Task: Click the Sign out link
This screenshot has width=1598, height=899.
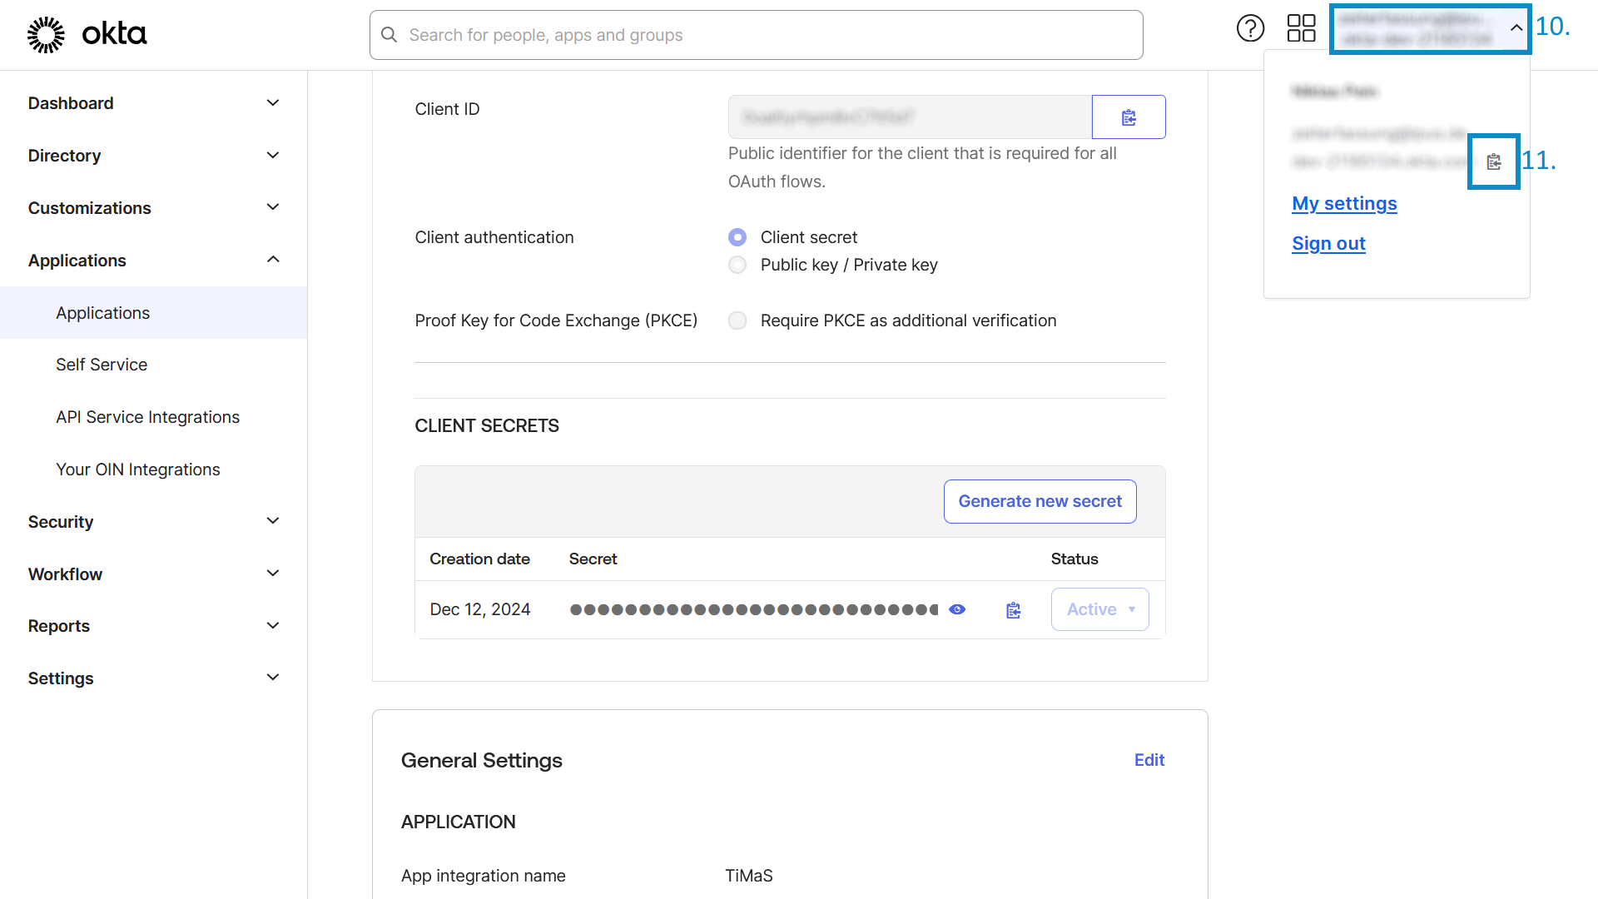Action: 1328,244
